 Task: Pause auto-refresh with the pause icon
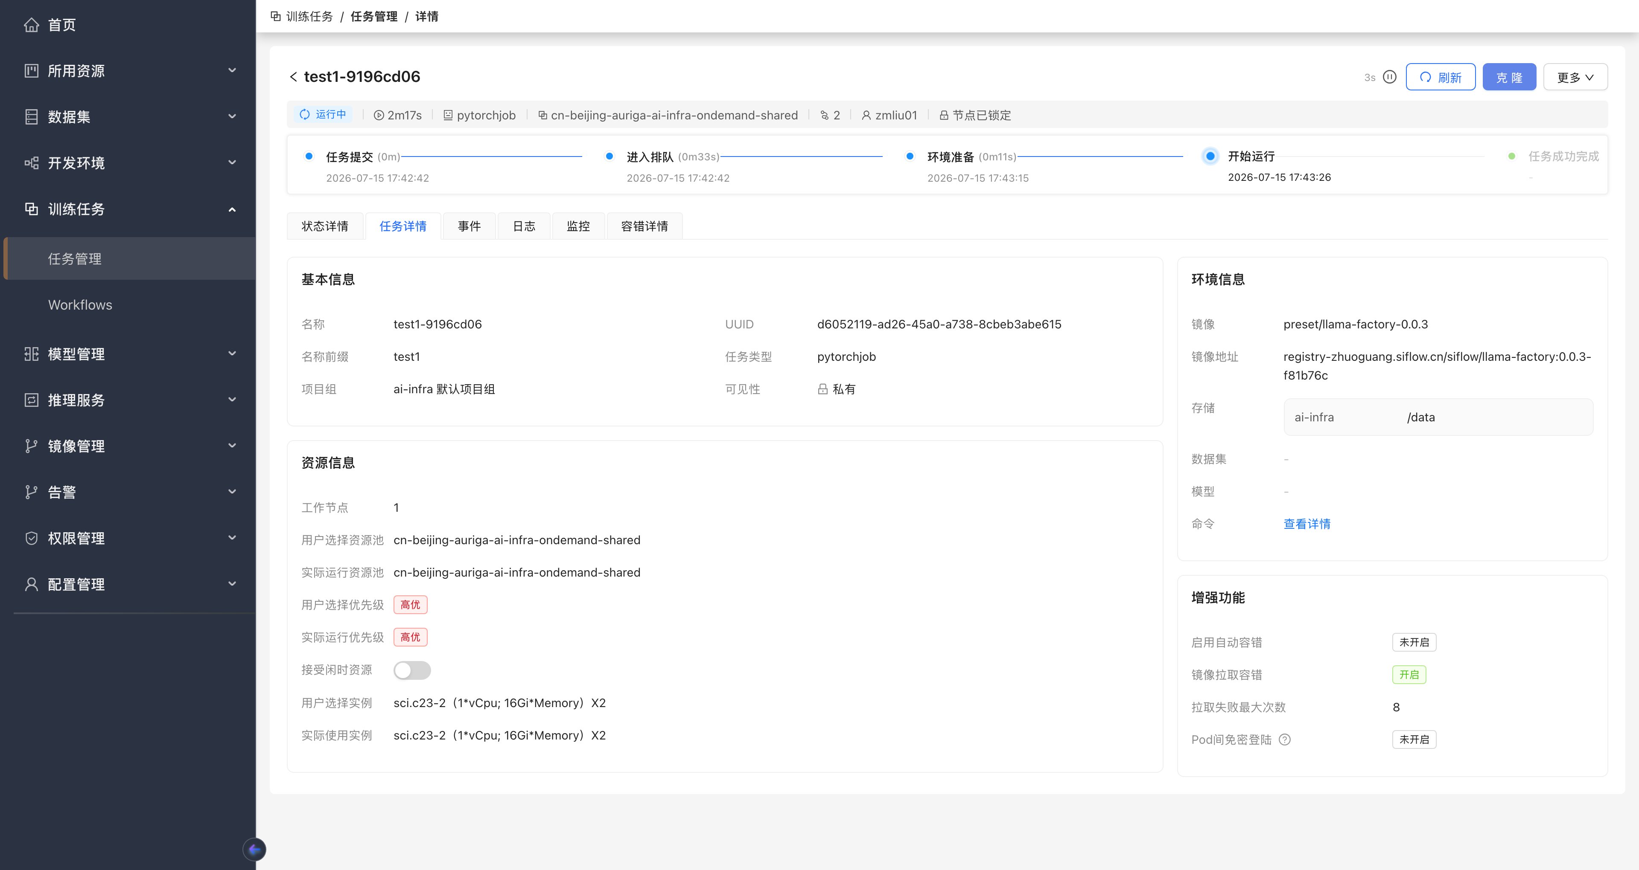[1390, 77]
